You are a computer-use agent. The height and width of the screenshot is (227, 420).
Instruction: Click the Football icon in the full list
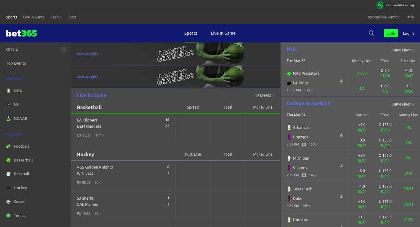[x=8, y=146]
